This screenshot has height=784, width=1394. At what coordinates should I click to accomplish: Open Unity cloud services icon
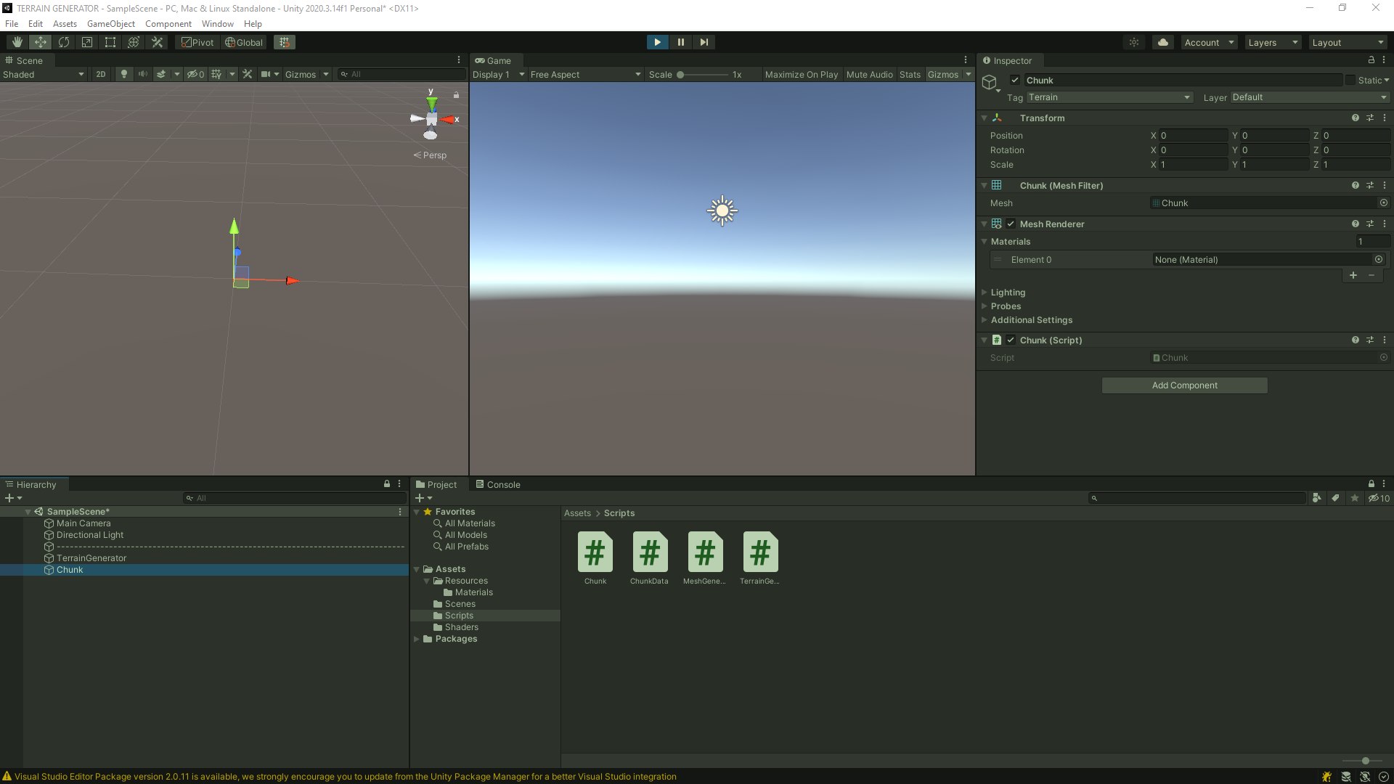coord(1163,42)
